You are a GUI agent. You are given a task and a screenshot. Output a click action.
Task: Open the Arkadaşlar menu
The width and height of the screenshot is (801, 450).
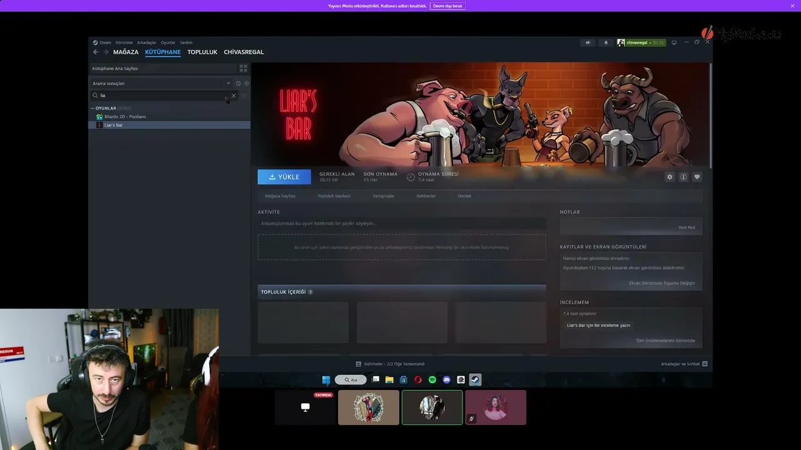[146, 42]
